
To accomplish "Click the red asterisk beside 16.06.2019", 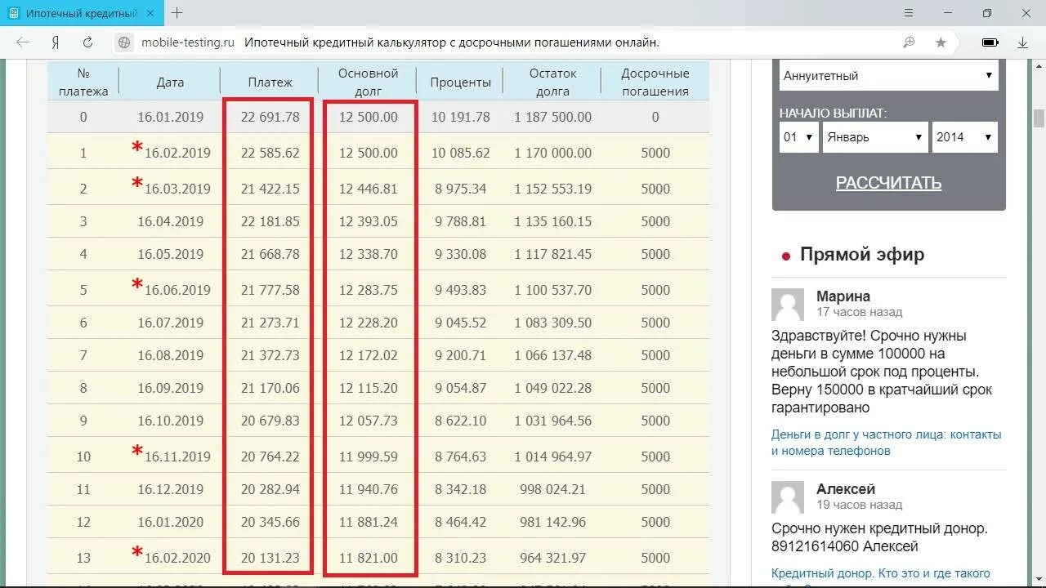I will click(137, 285).
